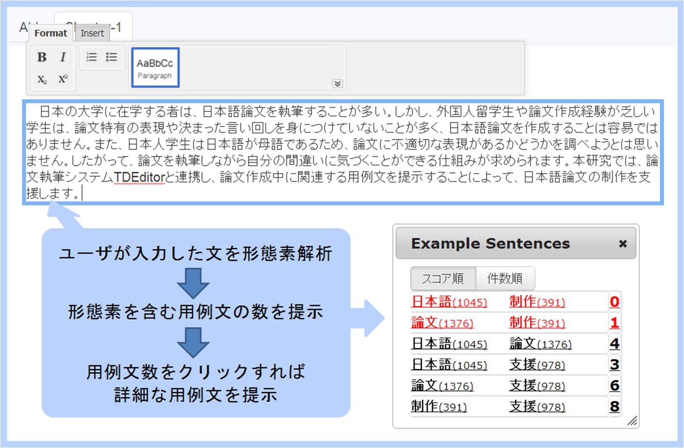684x448 pixels.
Task: Select the Paragraph style thumbnail
Action: (155, 67)
